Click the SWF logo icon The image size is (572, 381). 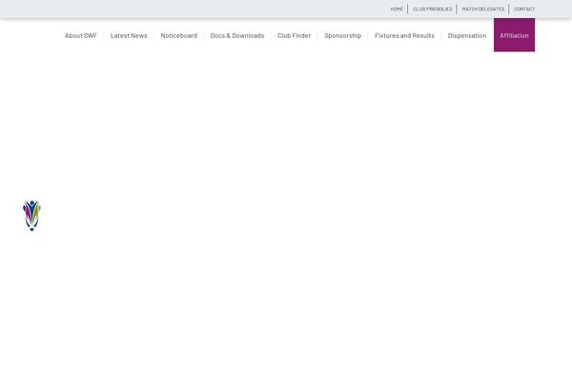pos(31,215)
